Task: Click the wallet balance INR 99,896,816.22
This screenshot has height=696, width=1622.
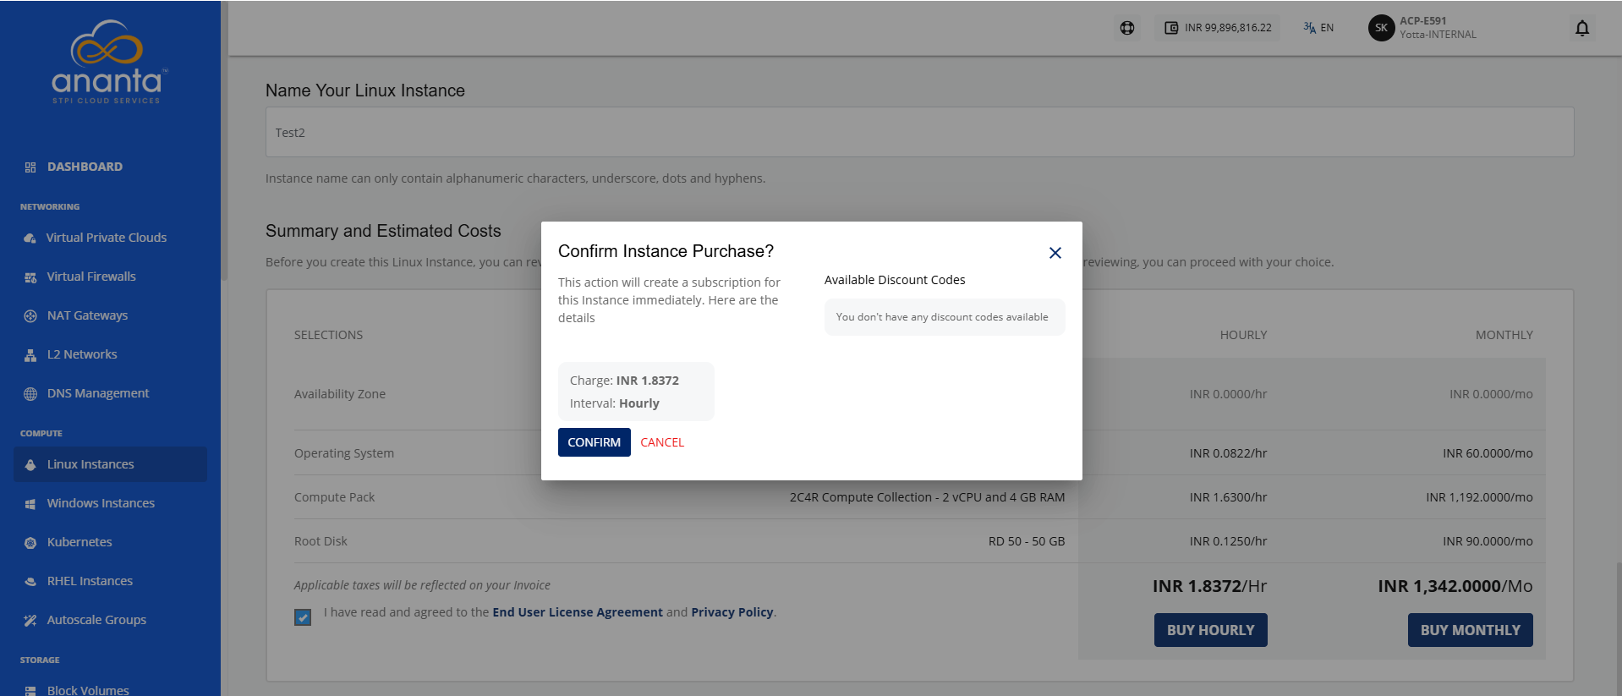Action: coord(1218,28)
